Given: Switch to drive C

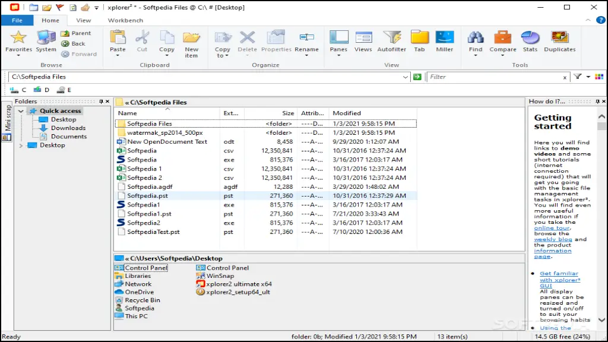Looking at the screenshot, I should [18, 90].
